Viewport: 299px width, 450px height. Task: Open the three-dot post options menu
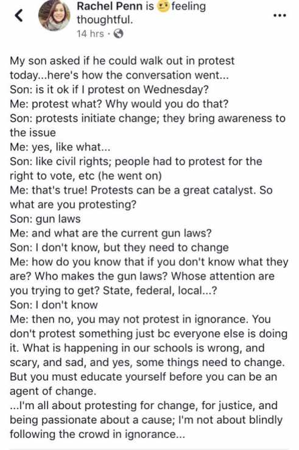(x=280, y=15)
